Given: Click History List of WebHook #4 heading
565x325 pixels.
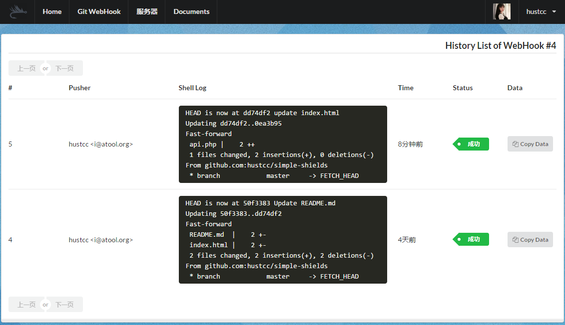Looking at the screenshot, I should click(x=501, y=46).
